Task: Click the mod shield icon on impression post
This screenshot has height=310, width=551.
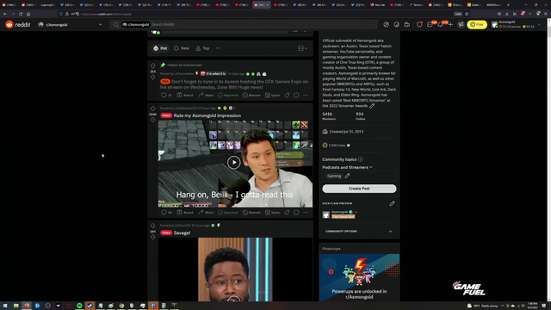Action: click(x=296, y=213)
